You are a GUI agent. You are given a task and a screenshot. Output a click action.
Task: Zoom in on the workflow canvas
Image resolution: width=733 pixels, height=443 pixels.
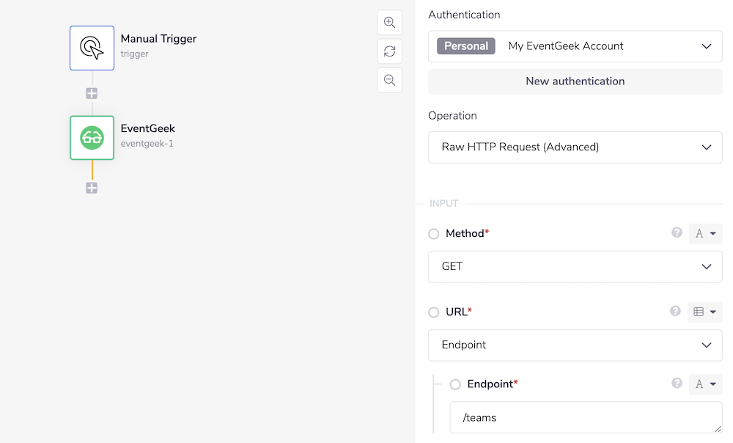point(389,22)
